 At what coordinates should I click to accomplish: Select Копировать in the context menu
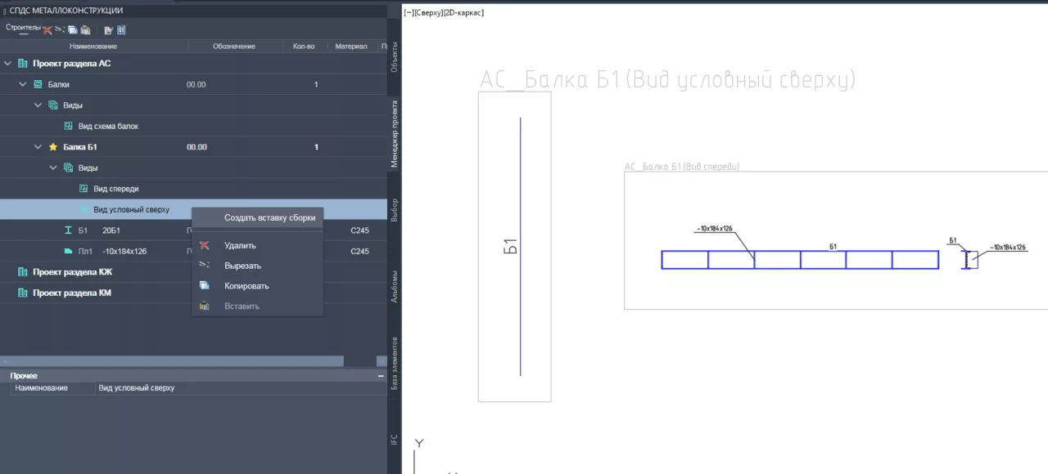point(246,286)
